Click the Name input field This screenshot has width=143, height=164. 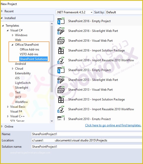coord(87,134)
